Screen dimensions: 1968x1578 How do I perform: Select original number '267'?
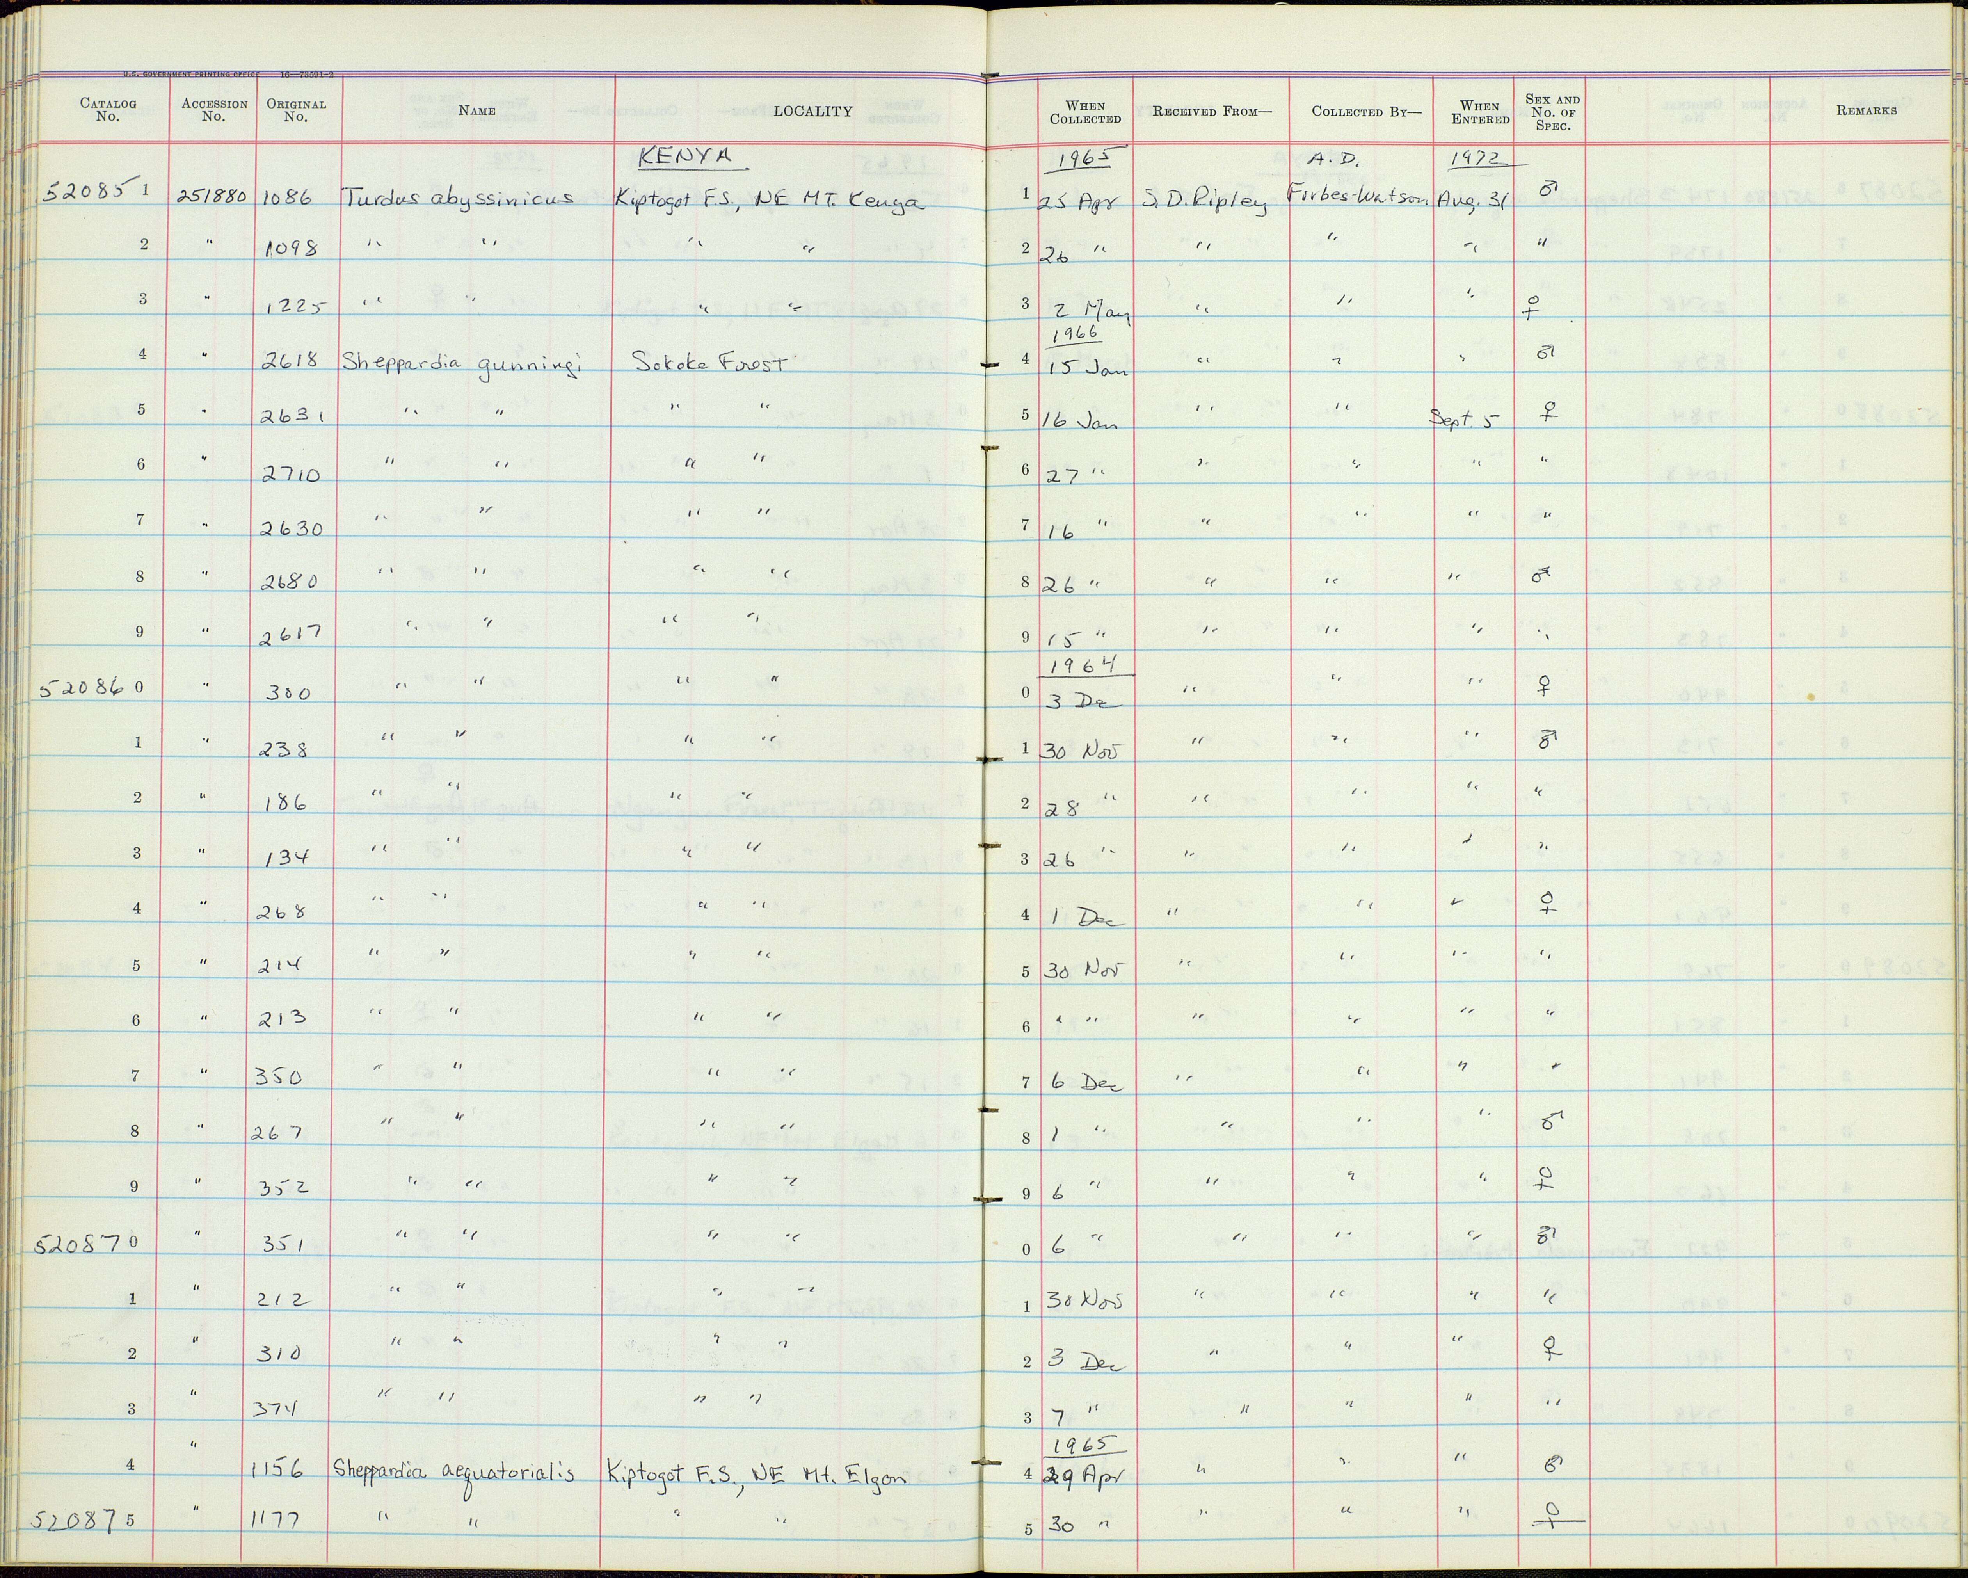point(277,1133)
